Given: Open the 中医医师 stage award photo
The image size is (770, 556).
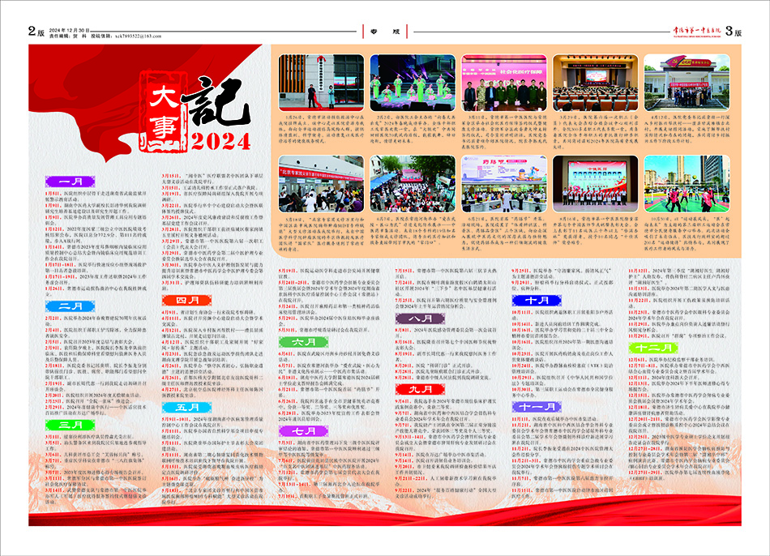Looking at the screenshot, I should tap(595, 184).
